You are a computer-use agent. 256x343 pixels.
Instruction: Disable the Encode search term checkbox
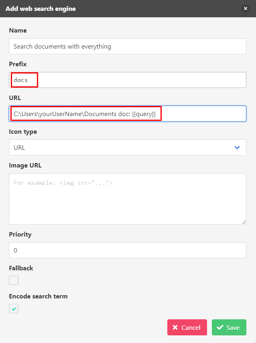[x=13, y=308]
